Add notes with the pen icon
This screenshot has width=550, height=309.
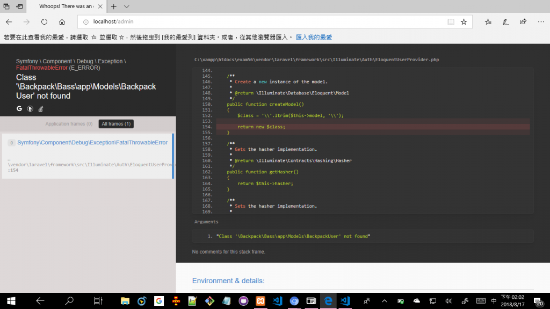coord(505,21)
